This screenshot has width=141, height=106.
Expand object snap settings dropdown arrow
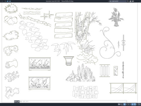click(x=137, y=104)
